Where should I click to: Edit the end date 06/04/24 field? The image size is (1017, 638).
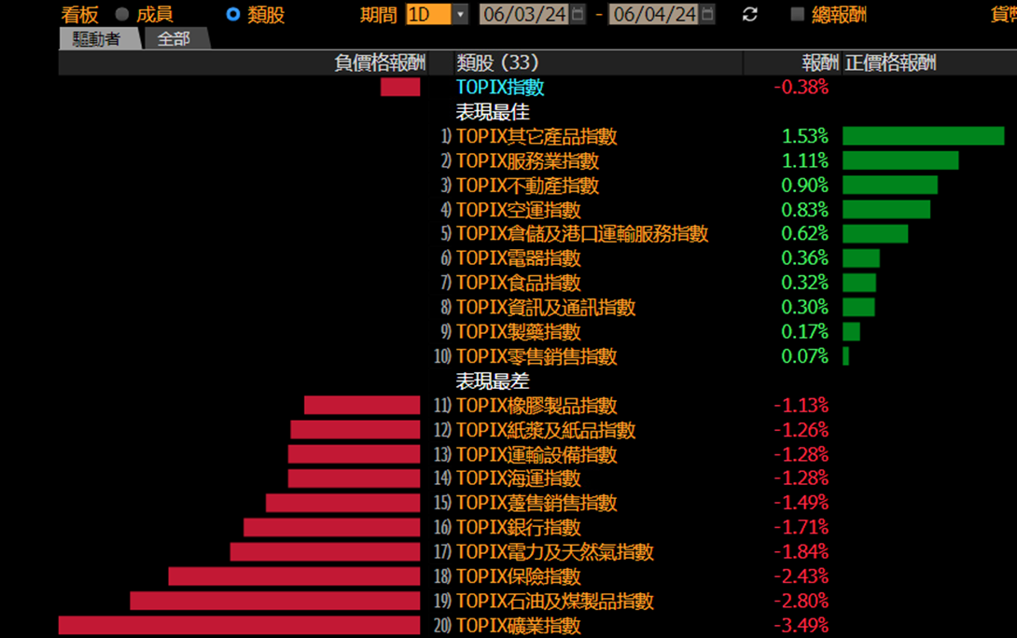pyautogui.click(x=654, y=14)
